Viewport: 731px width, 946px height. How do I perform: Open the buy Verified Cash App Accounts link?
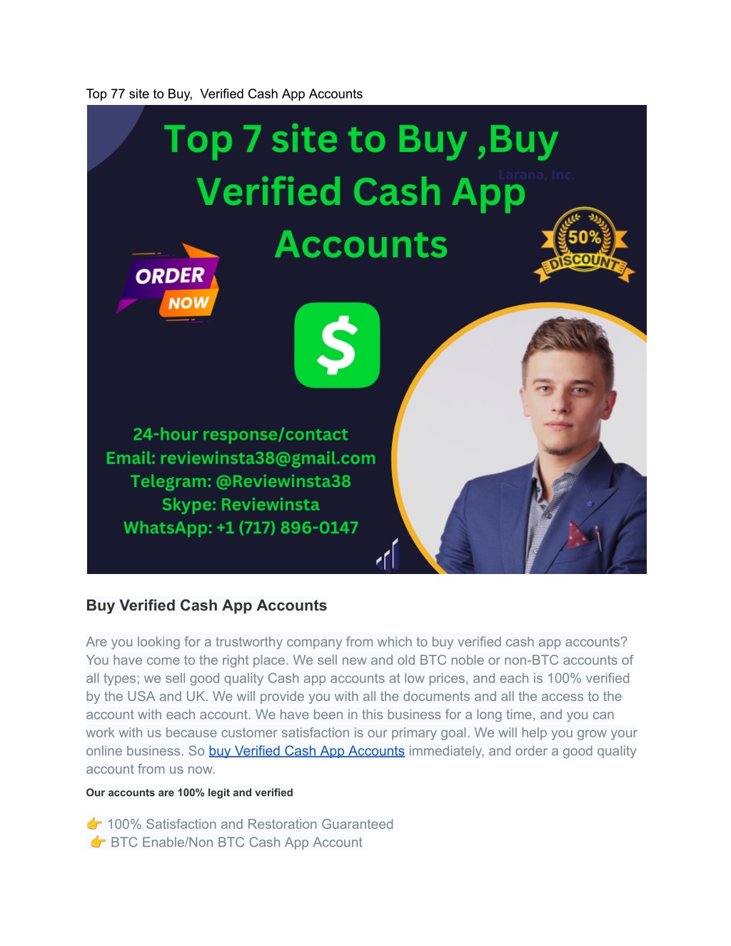306,751
